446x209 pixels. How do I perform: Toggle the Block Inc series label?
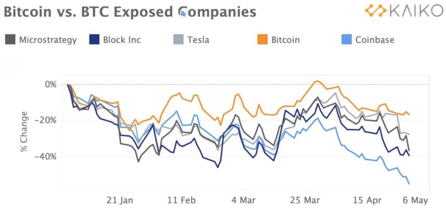point(122,40)
